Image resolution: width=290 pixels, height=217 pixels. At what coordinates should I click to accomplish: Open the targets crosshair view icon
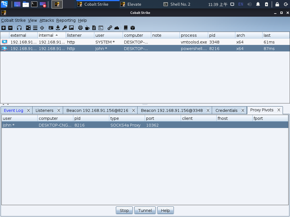coord(42,28)
